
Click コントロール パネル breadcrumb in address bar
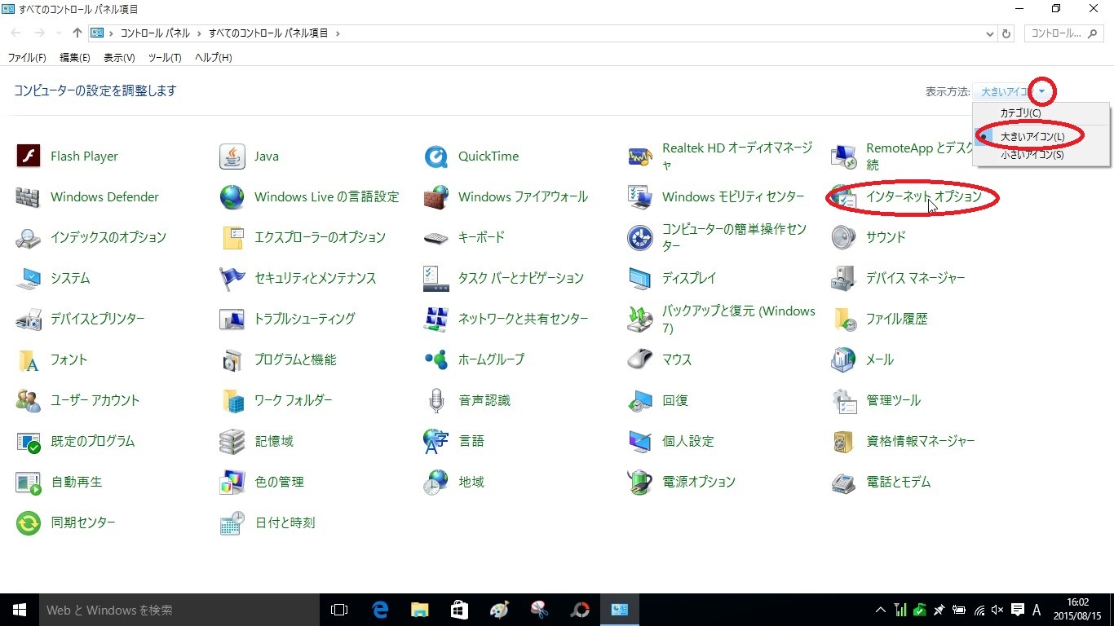tap(154, 33)
